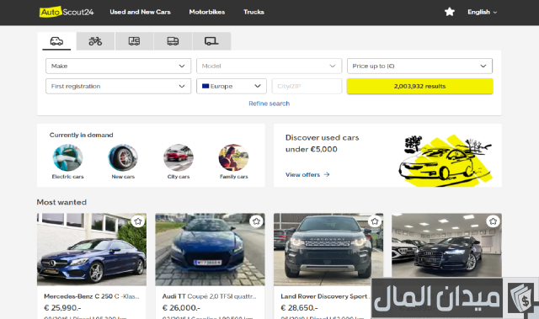Favorite the Audi TT Coupé listing star
The width and height of the screenshot is (539, 319).
256,221
